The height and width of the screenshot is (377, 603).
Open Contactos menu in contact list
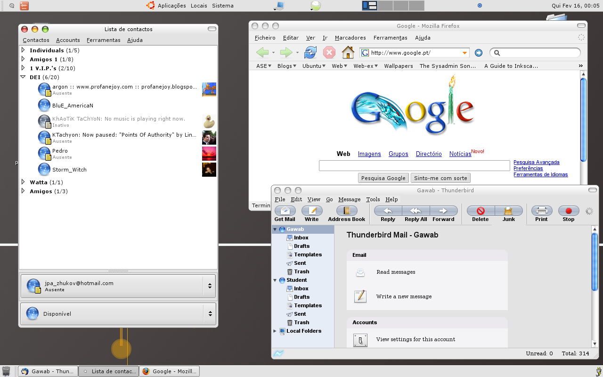pyautogui.click(x=36, y=40)
